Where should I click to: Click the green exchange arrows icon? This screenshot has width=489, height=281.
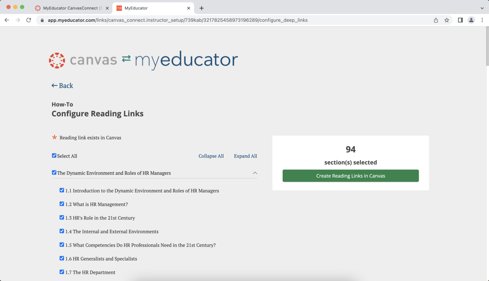126,59
